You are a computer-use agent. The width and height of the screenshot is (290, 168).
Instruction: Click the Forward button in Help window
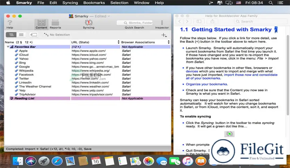pyautogui.click(x=187, y=22)
